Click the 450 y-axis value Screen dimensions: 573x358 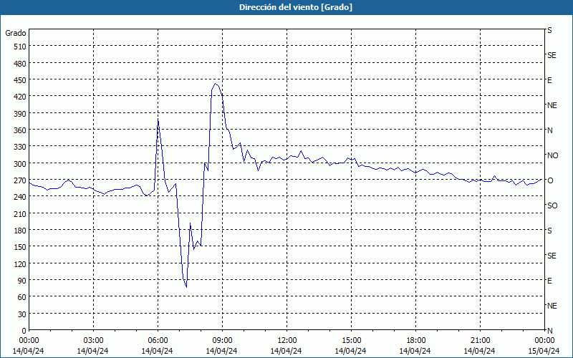(x=20, y=80)
